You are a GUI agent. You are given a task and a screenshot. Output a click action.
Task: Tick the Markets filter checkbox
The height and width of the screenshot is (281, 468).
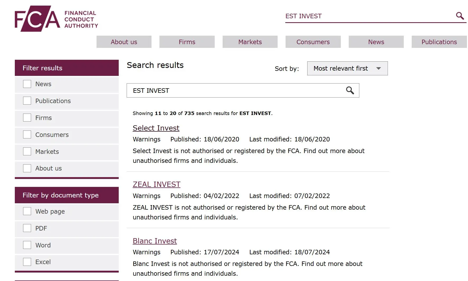tap(27, 151)
